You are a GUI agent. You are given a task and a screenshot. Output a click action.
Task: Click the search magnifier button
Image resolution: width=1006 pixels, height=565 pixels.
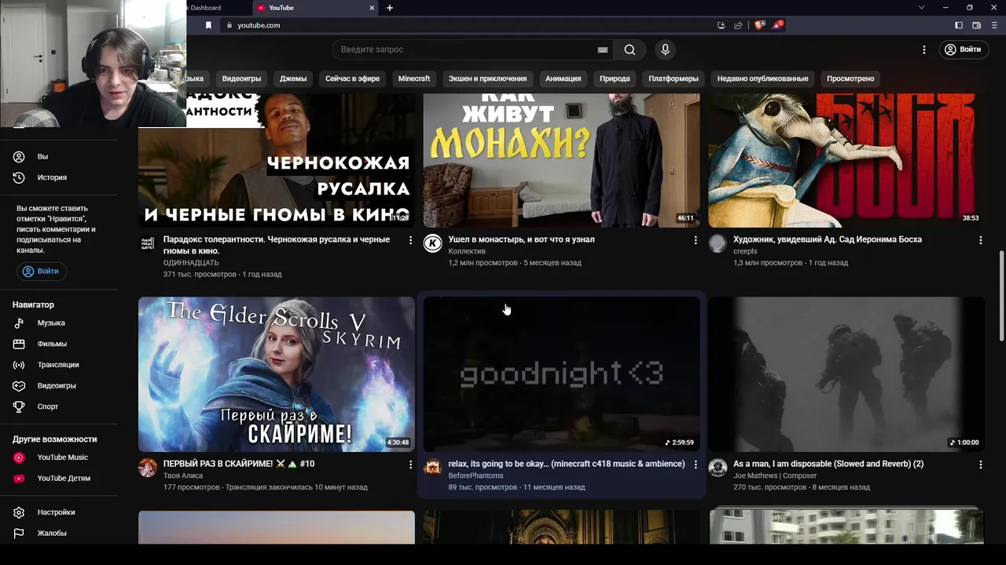630,49
